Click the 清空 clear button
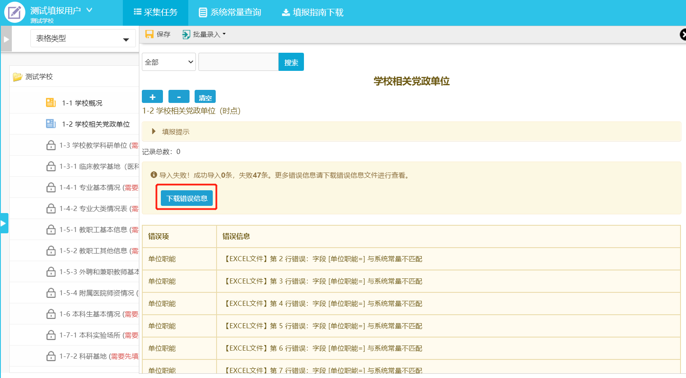This screenshot has width=686, height=378. 205,97
